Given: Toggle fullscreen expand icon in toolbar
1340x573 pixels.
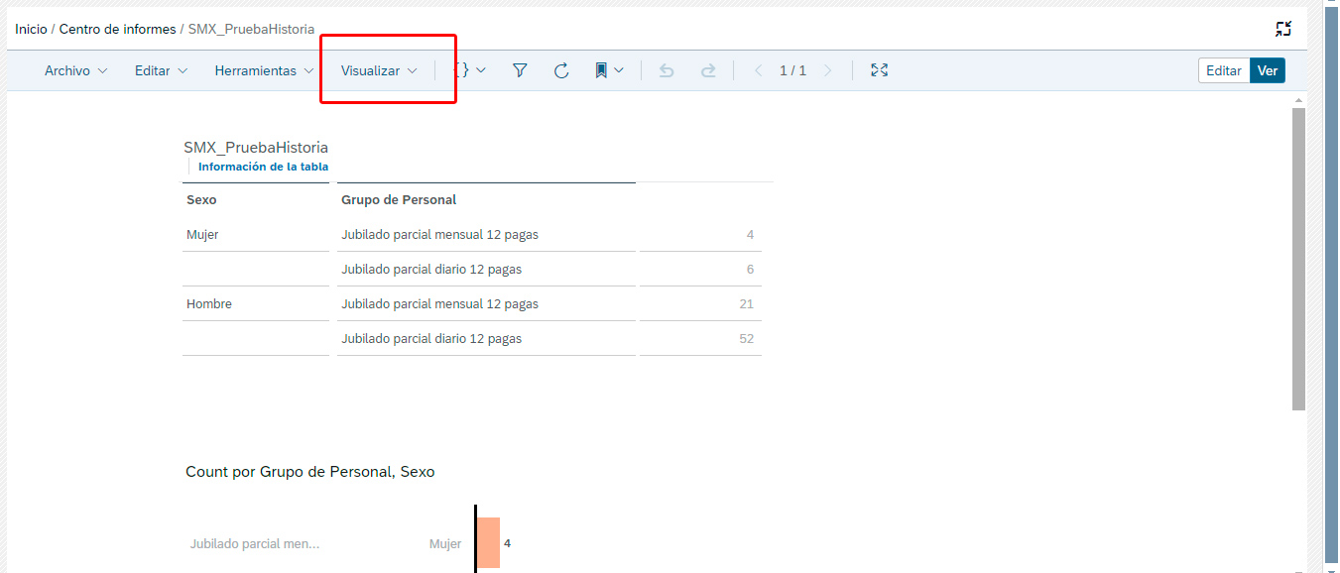Looking at the screenshot, I should (x=879, y=70).
